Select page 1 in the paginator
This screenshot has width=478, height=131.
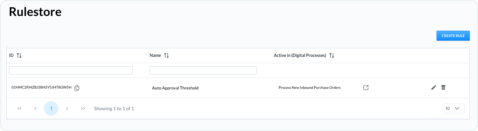[51, 108]
